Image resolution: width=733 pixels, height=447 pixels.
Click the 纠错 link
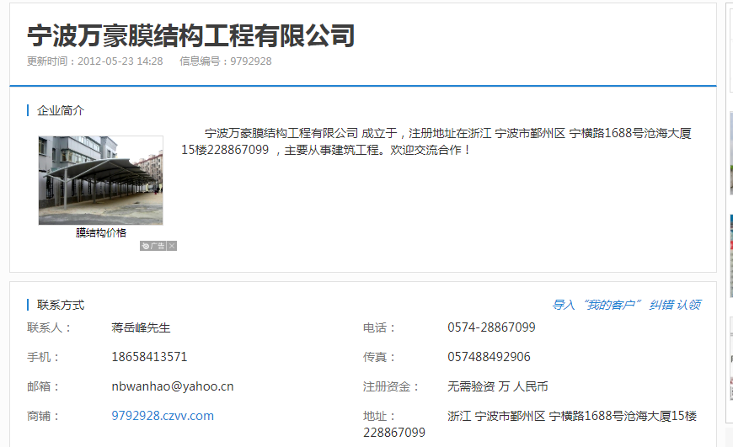pos(661,305)
